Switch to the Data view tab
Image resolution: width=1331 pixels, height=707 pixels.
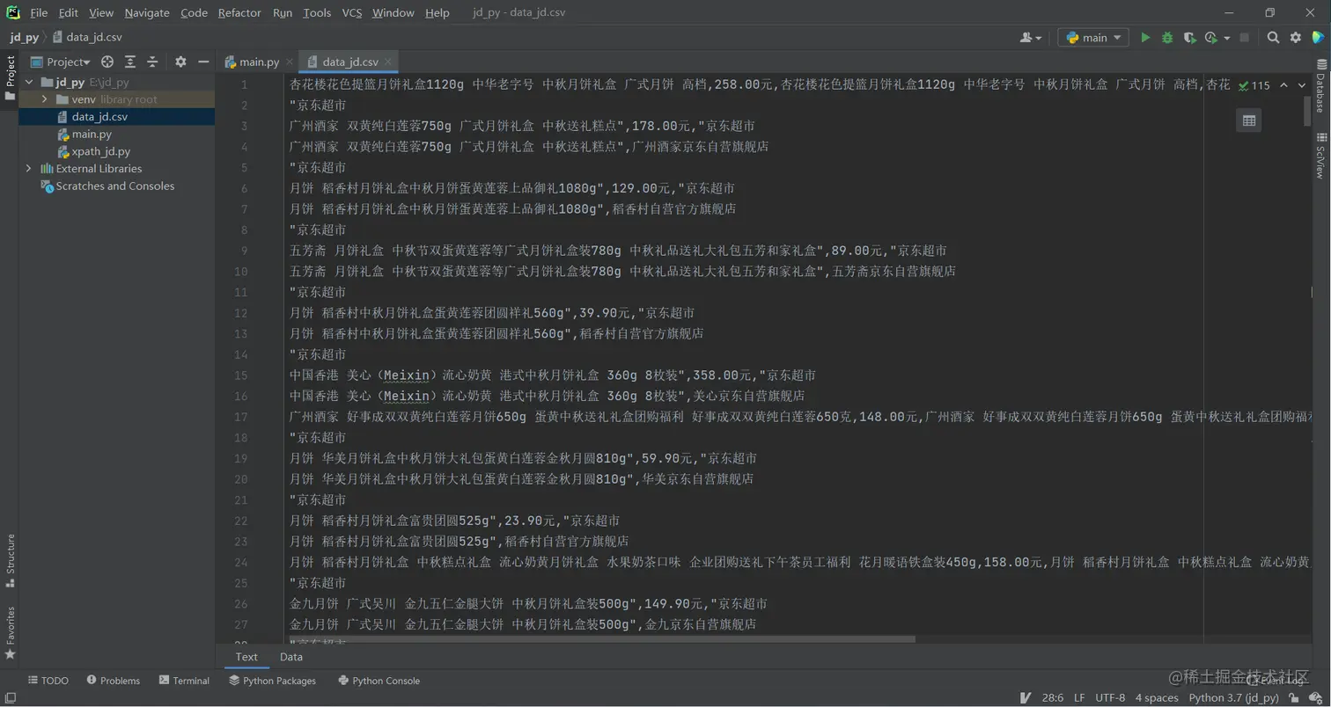tap(291, 657)
